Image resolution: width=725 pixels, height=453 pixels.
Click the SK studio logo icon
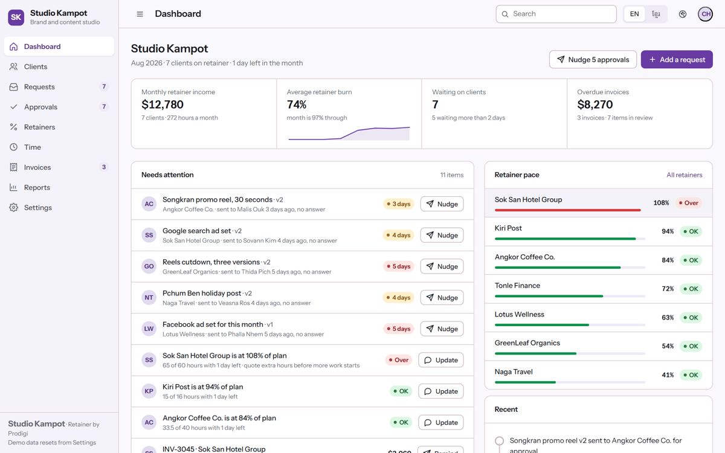pyautogui.click(x=16, y=17)
